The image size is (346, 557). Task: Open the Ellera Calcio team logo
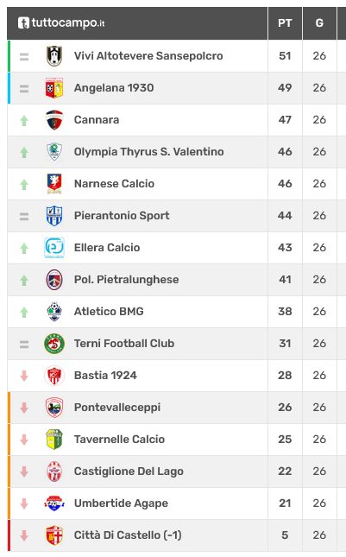[x=54, y=248]
